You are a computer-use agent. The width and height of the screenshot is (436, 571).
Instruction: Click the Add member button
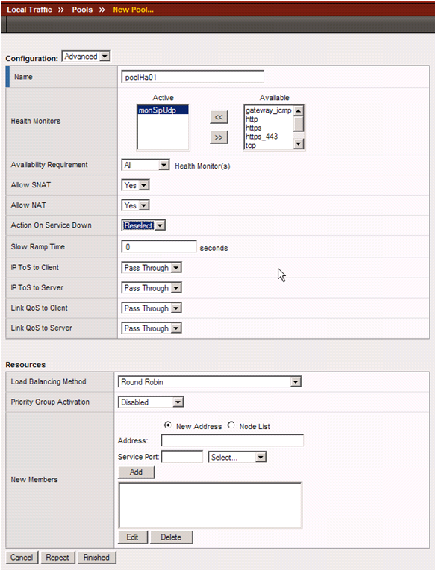136,472
